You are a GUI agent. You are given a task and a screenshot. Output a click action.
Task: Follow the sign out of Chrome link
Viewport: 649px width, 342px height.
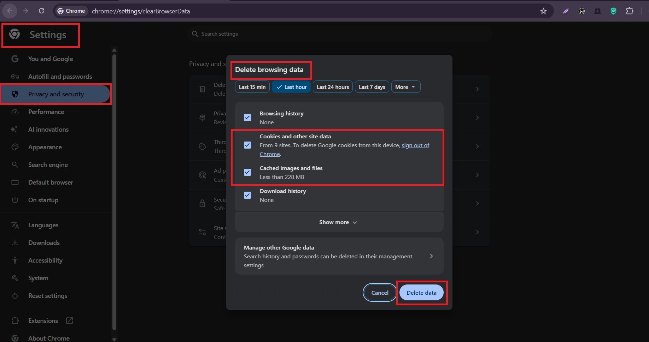415,145
